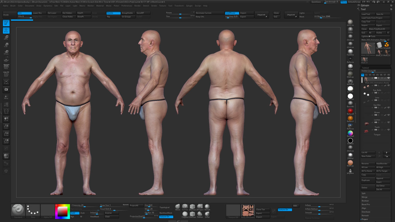
Task: Select the Move 3D tool
Action: click(6, 37)
